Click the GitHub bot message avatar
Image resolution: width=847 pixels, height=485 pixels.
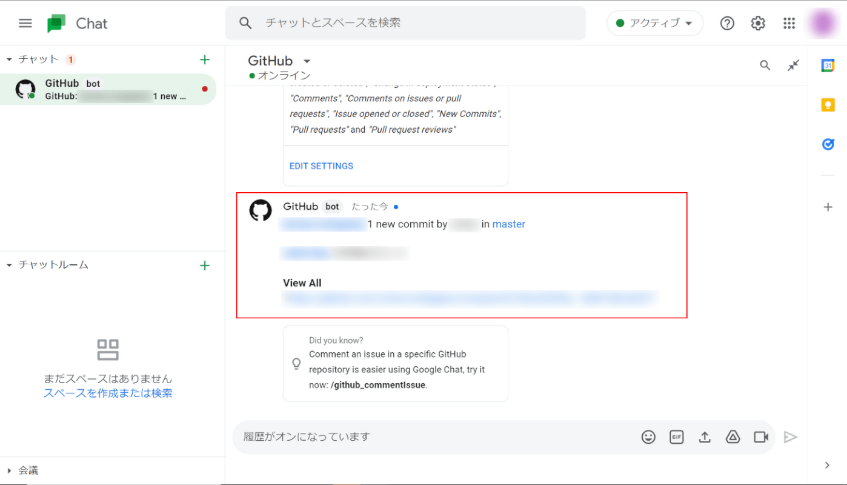pyautogui.click(x=261, y=210)
